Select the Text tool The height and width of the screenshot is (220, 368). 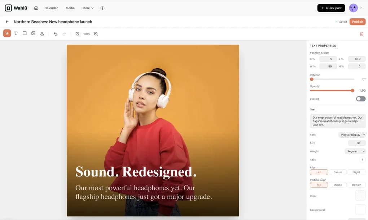pos(16,33)
